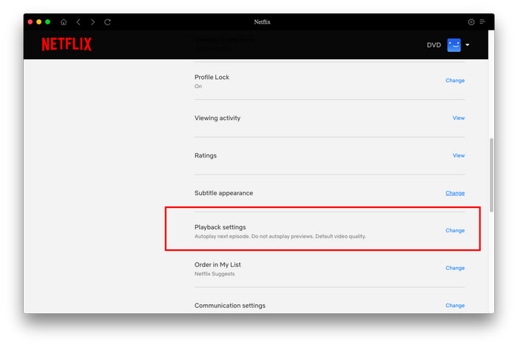Click the Subtitle appearance label
This screenshot has height=347, width=518.
[x=223, y=193]
